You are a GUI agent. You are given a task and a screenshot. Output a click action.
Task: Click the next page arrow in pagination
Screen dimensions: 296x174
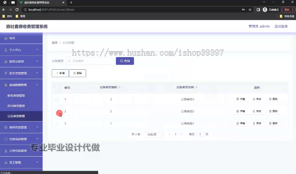pyautogui.click(x=182, y=134)
